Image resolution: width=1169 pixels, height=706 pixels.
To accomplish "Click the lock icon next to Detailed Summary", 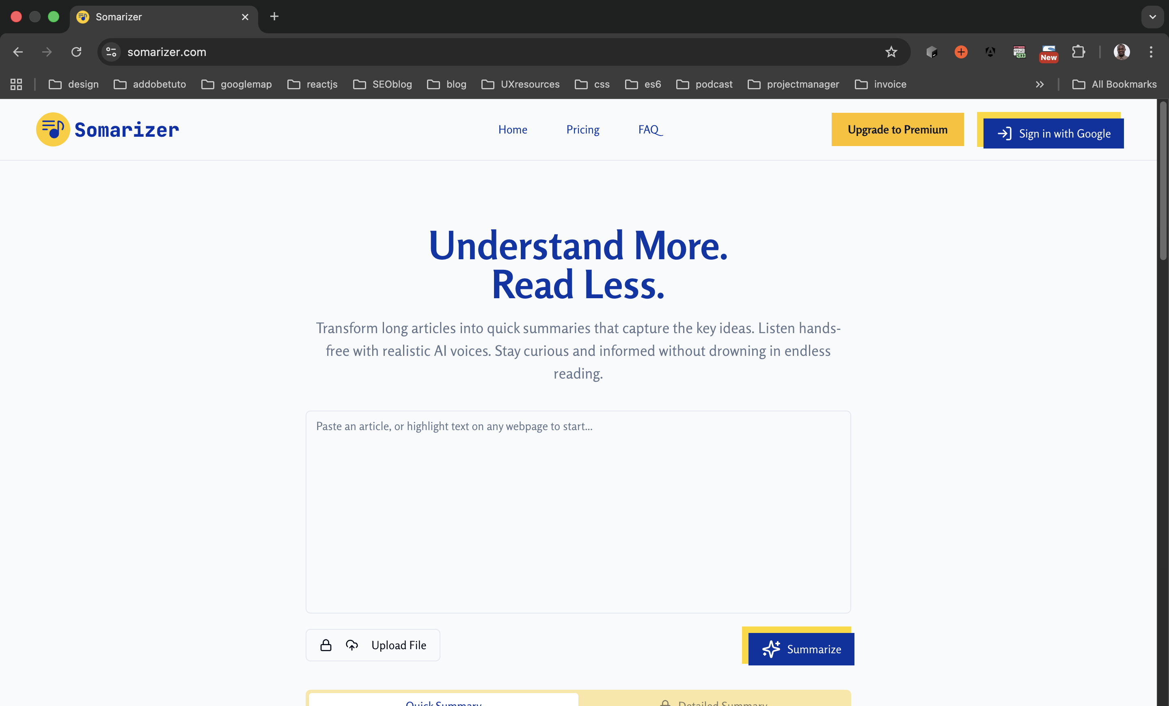I will tap(666, 704).
